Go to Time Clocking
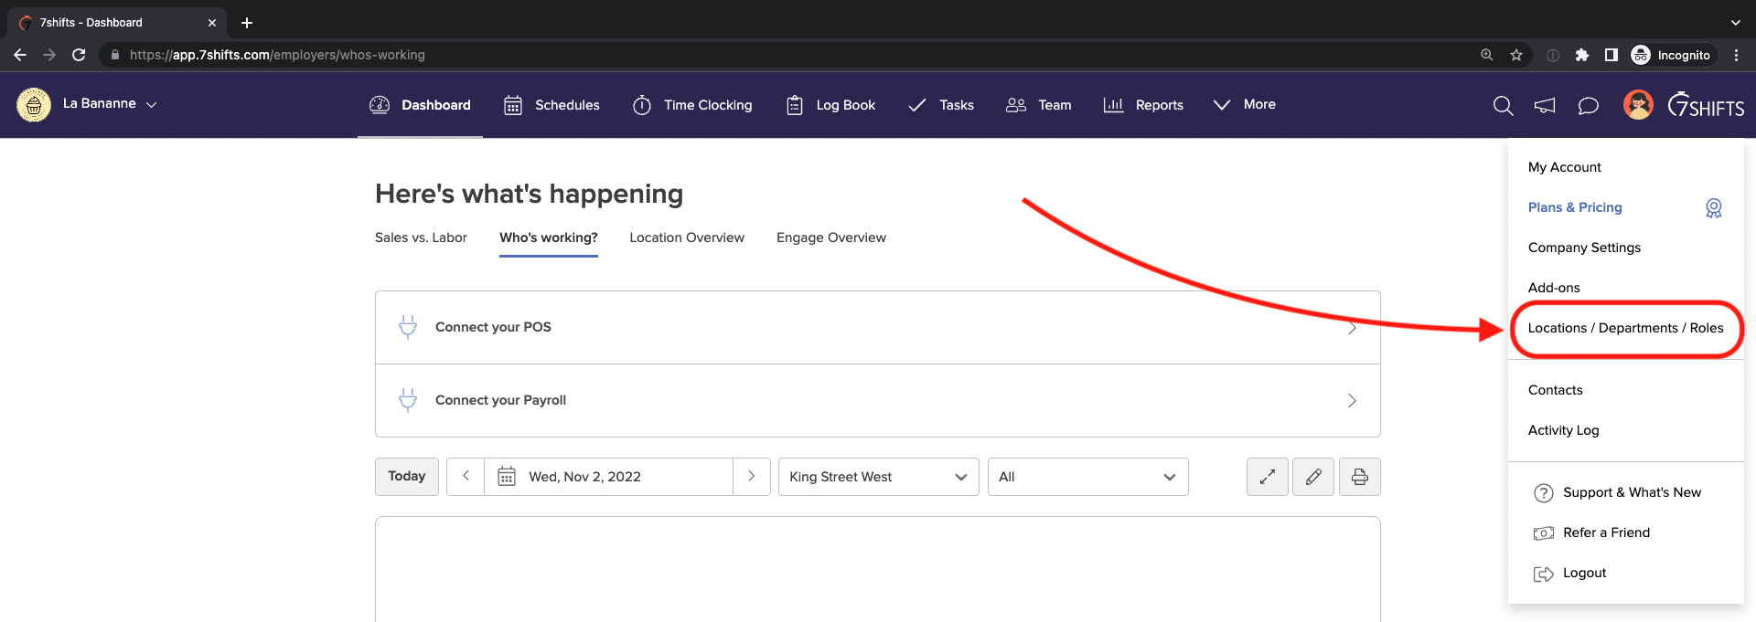Viewport: 1756px width, 622px height. [692, 105]
